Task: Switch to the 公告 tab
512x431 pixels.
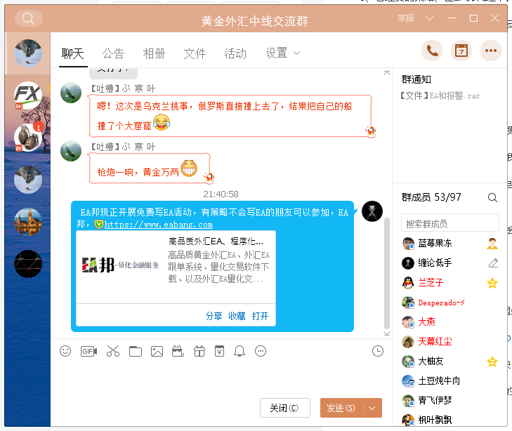Action: [113, 53]
